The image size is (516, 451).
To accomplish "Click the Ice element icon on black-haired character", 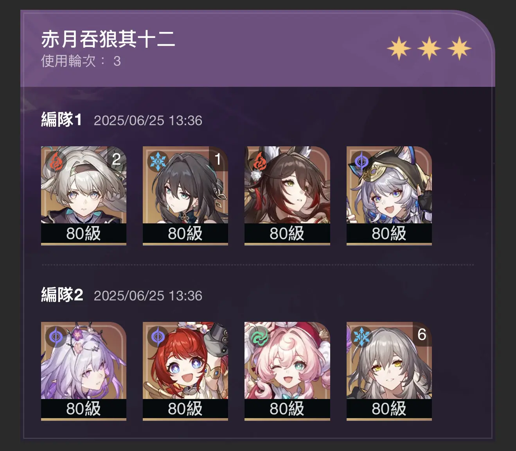I will (x=158, y=161).
